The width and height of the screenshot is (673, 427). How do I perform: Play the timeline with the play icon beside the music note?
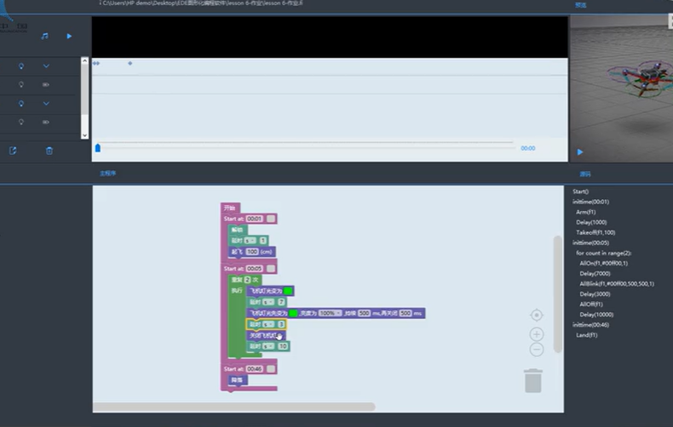[69, 36]
